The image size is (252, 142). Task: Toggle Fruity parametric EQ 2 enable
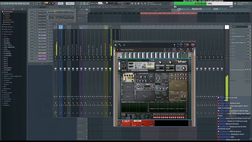(248, 36)
